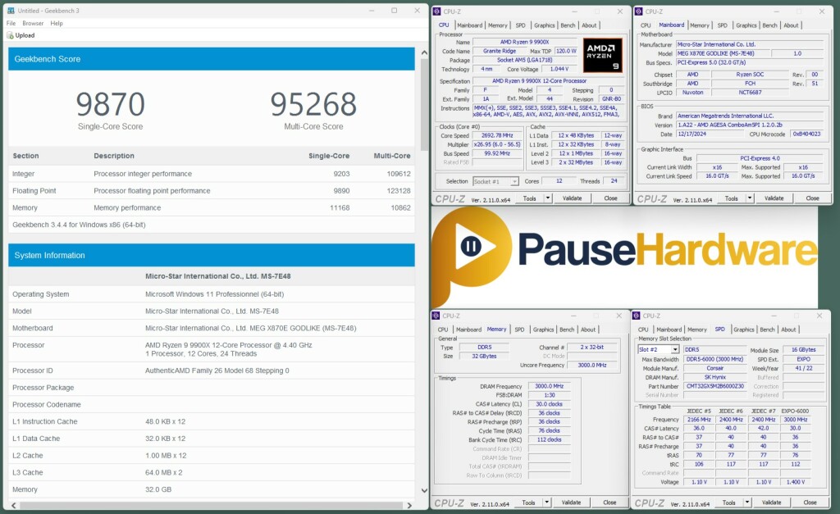
Task: Click Close button in CPU-Z Memory window
Action: point(609,503)
